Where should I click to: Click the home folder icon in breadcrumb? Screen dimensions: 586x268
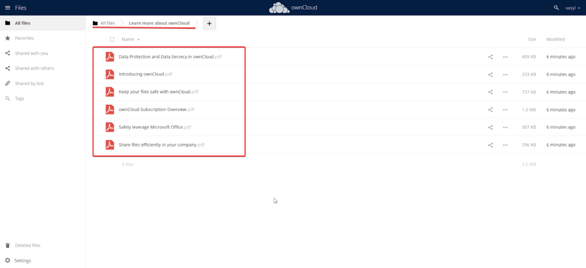tap(95, 23)
